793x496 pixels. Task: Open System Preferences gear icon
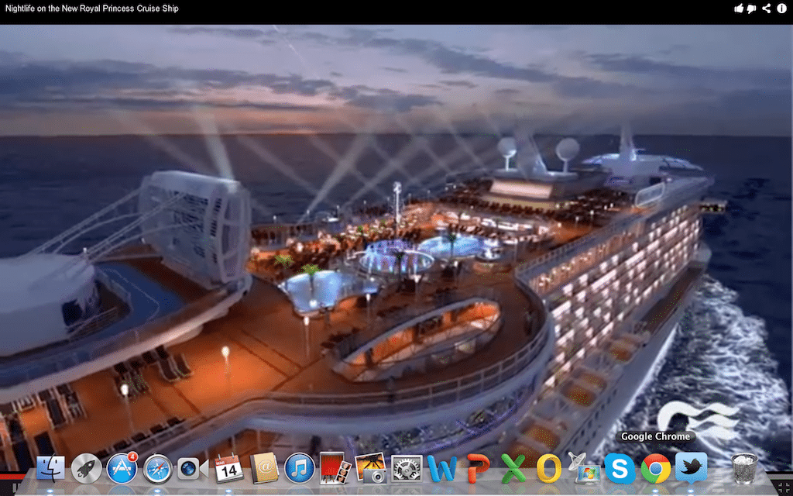tap(407, 468)
